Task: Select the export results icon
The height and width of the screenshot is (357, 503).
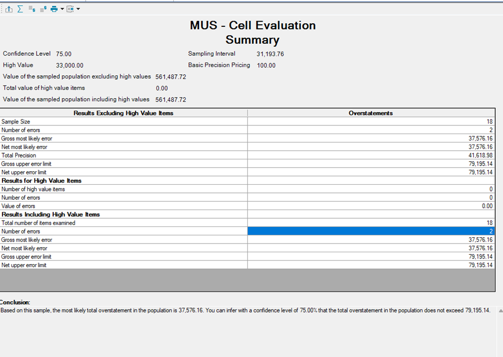Action: point(9,9)
